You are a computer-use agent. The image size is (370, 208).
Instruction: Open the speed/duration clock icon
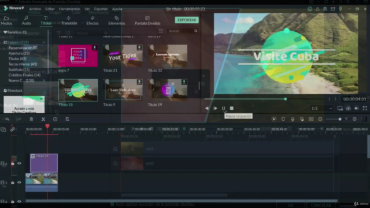pyautogui.click(x=55, y=119)
